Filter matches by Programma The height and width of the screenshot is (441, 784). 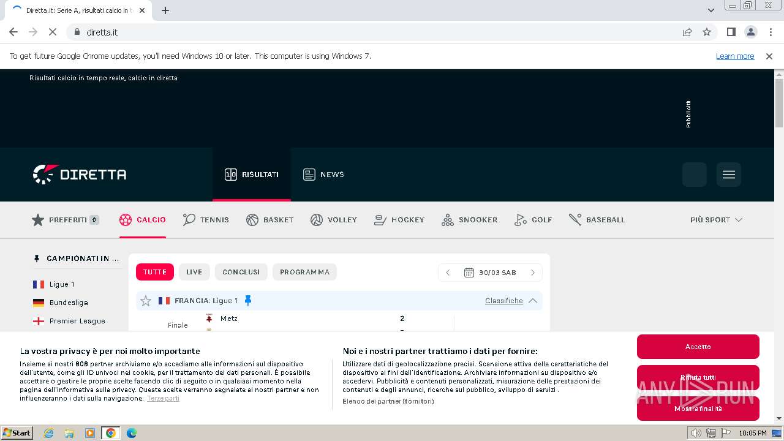(x=305, y=272)
